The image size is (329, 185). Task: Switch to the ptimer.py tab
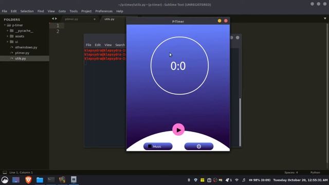pos(71,19)
